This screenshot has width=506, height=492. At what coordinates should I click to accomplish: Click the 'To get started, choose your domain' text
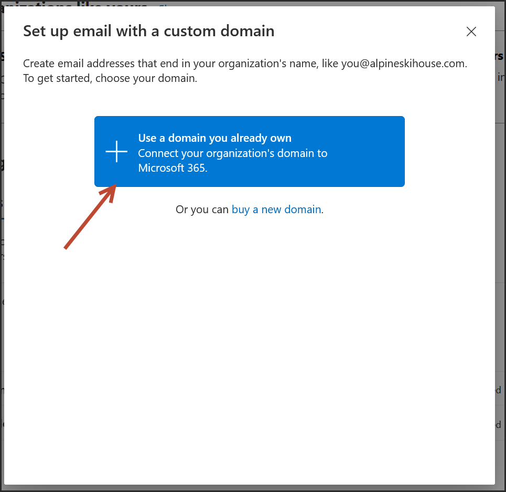(x=110, y=79)
